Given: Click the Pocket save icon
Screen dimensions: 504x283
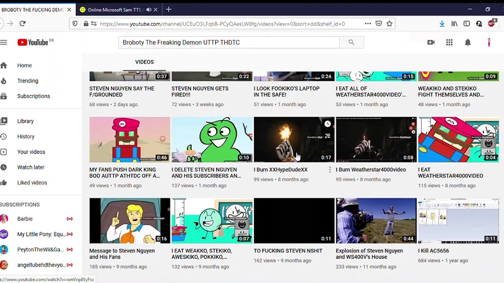Looking at the screenshot, I should (379, 24).
